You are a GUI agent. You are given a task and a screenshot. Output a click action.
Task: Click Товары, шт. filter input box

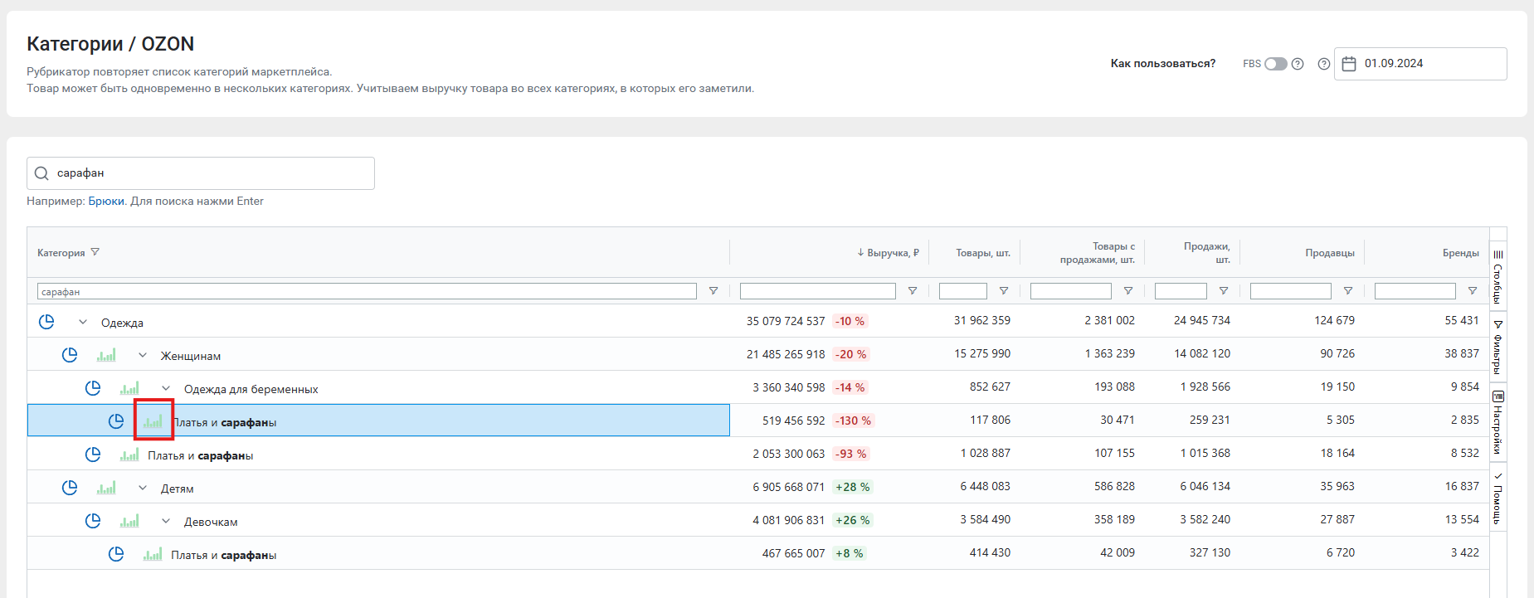coord(963,291)
